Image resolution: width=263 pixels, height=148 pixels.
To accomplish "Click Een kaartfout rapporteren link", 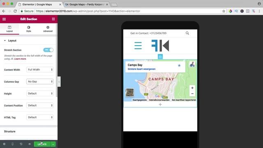I will coord(184,100).
